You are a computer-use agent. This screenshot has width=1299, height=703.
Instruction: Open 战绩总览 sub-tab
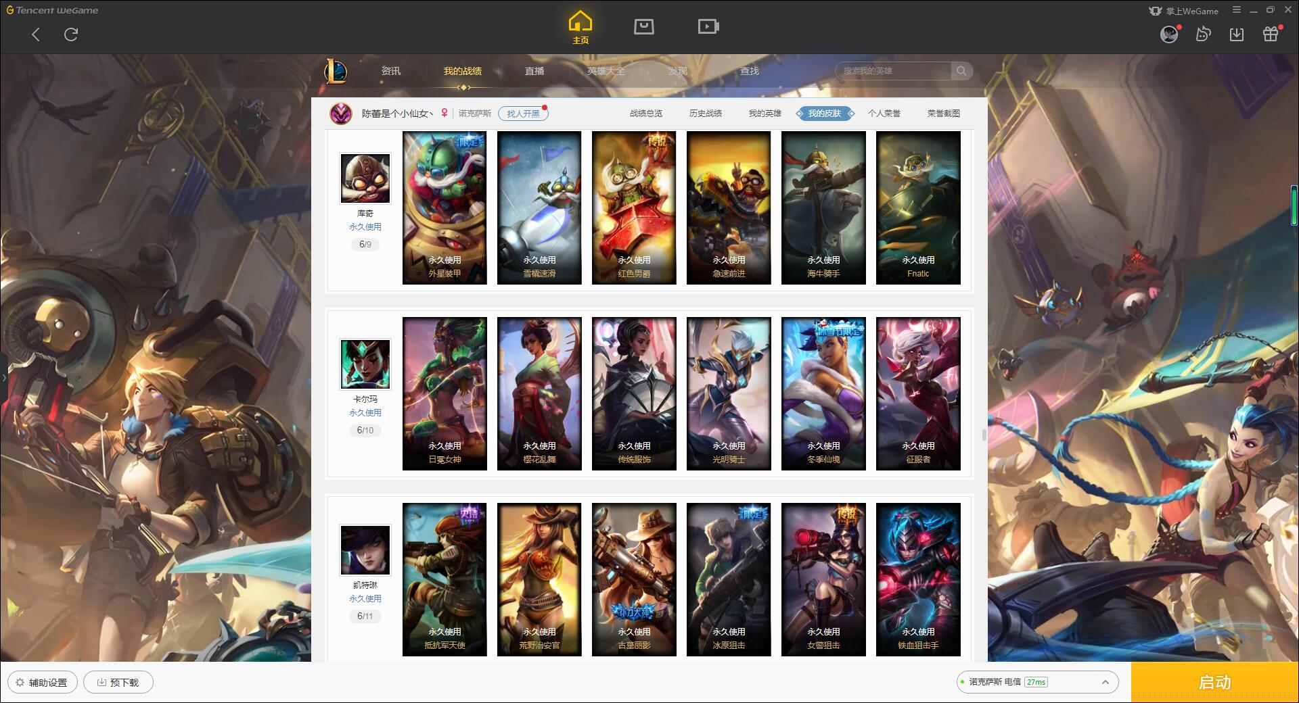click(646, 114)
